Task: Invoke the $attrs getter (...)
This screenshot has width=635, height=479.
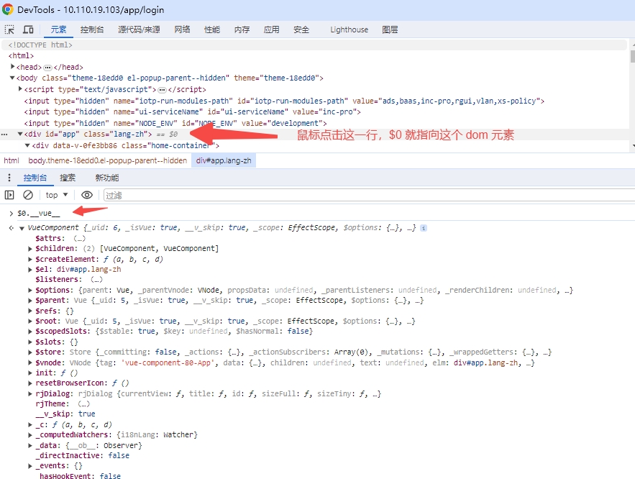Action: click(x=79, y=239)
